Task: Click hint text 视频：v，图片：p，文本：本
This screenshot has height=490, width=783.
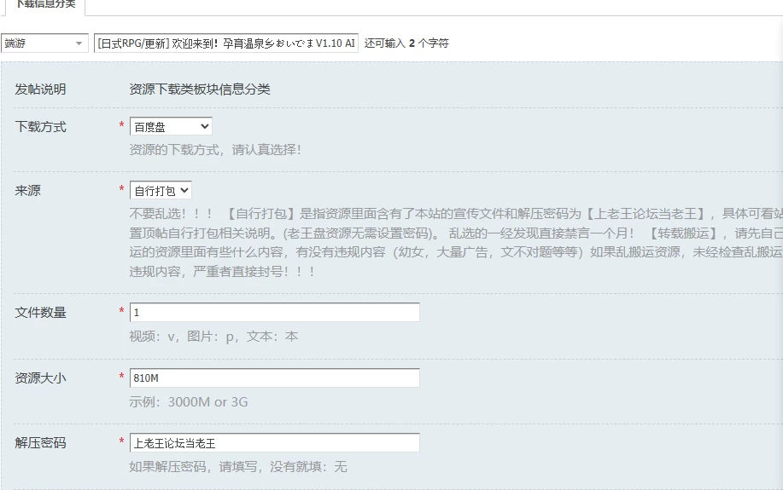Action: point(213,337)
